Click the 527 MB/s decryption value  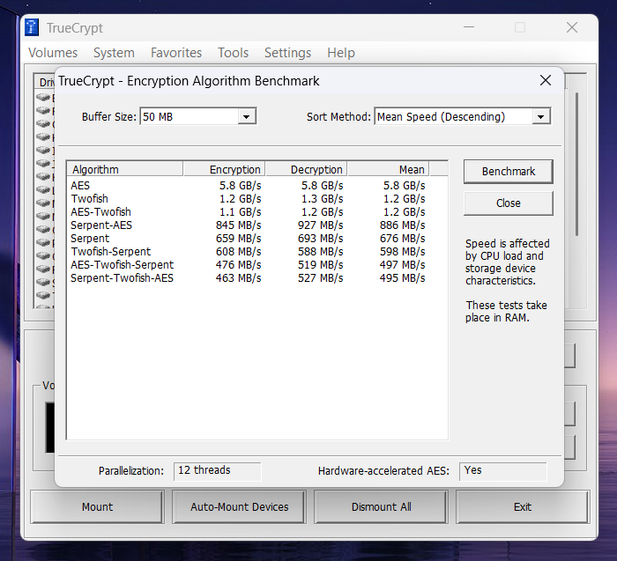click(320, 278)
